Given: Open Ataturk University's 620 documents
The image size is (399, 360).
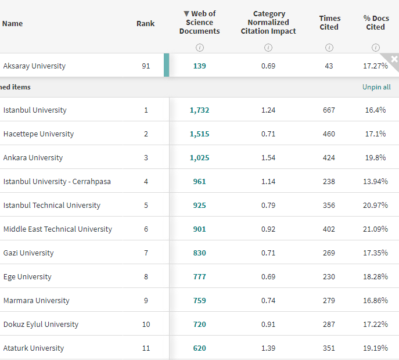Looking at the screenshot, I should click(199, 348).
